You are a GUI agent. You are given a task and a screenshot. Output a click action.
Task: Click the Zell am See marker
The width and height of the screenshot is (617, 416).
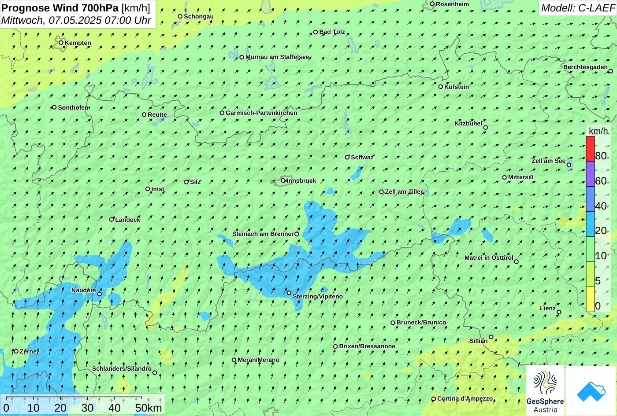569,165
